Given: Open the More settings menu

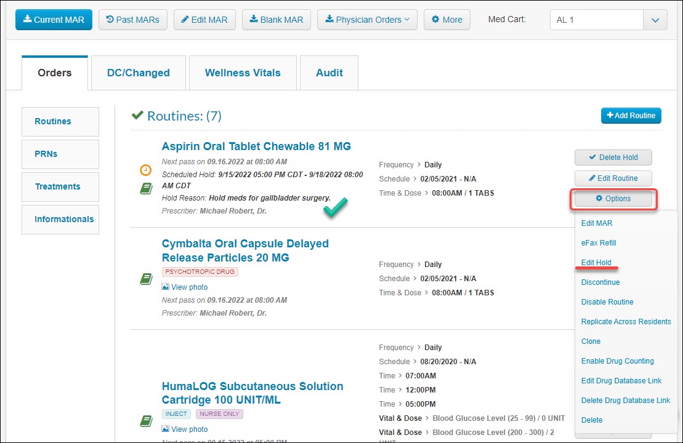Looking at the screenshot, I should 447,20.
